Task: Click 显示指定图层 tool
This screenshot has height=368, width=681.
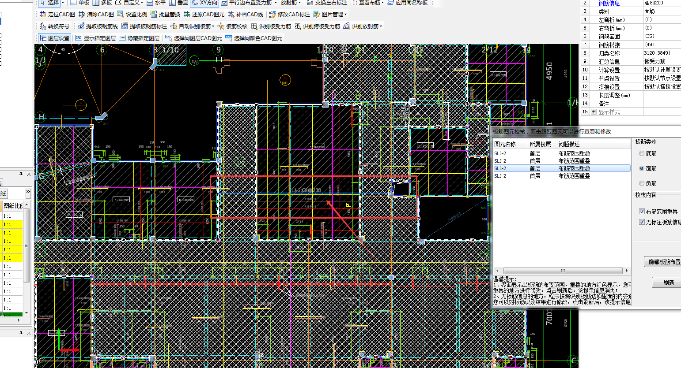Action: pos(95,38)
